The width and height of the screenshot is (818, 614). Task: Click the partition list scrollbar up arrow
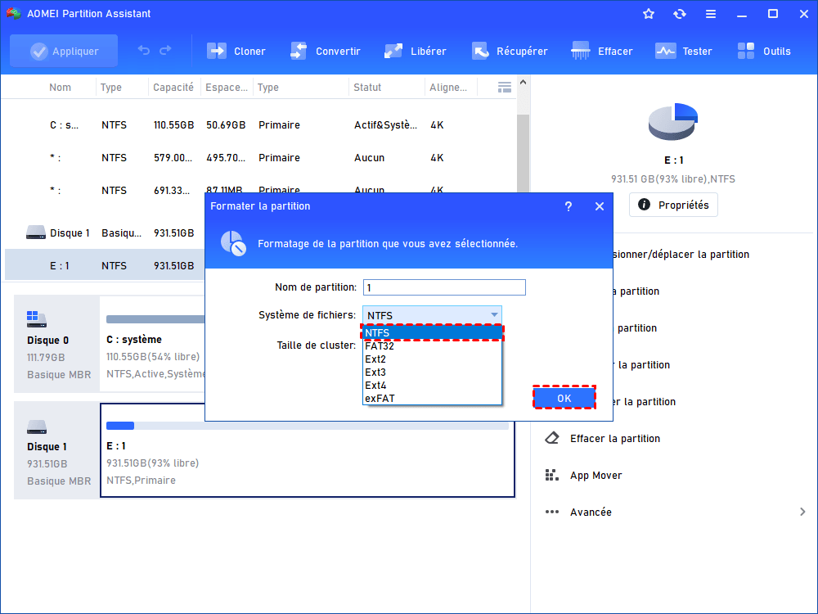(524, 83)
